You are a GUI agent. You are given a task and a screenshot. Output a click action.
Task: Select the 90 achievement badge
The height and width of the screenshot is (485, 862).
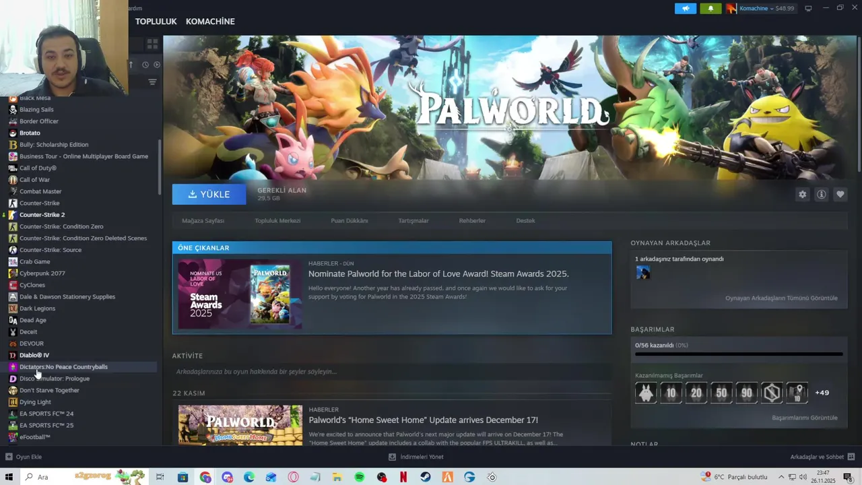(747, 392)
